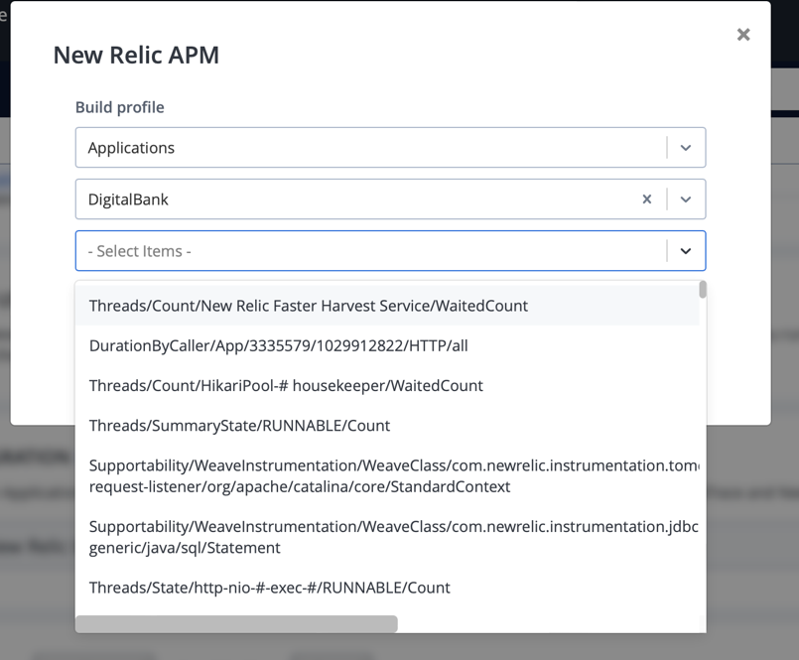Close the New Relic APM dialog

(743, 35)
